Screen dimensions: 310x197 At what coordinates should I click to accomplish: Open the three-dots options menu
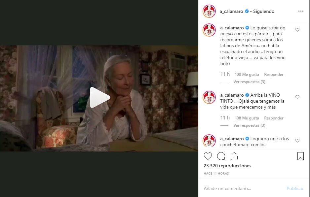click(301, 11)
